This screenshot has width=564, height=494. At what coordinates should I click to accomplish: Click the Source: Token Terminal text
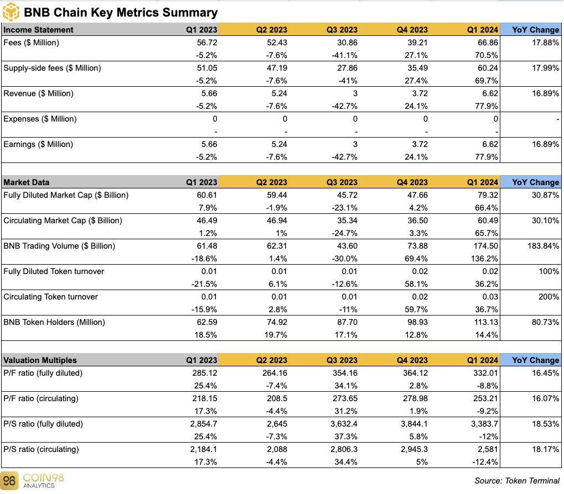517,481
